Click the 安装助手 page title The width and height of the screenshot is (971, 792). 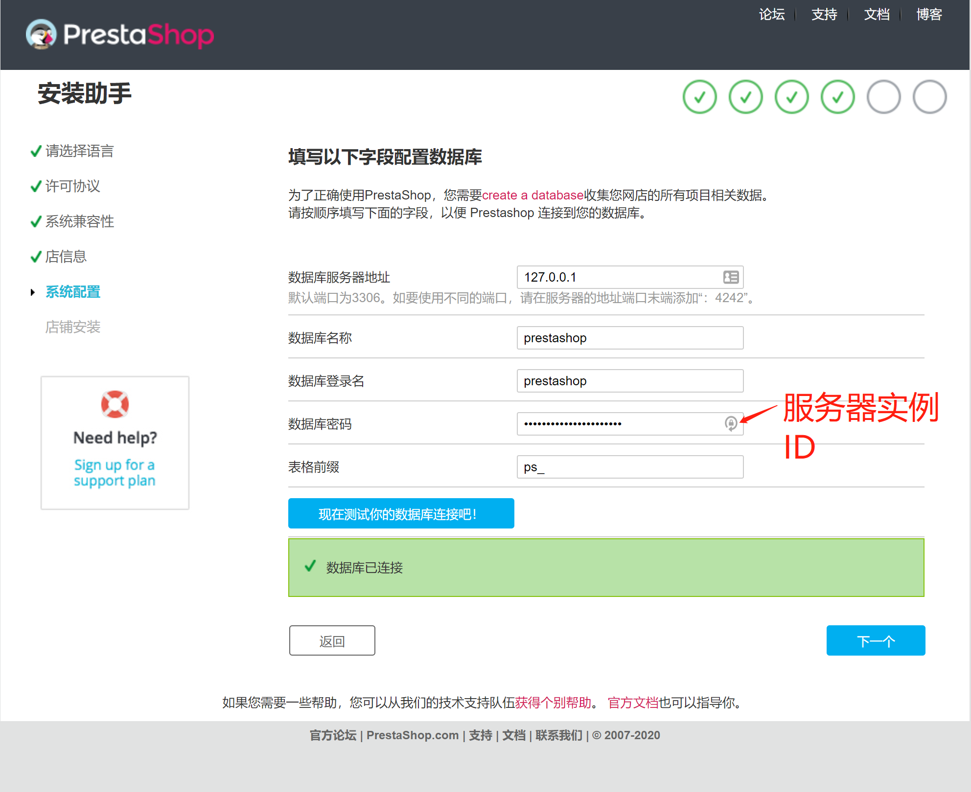(x=85, y=93)
